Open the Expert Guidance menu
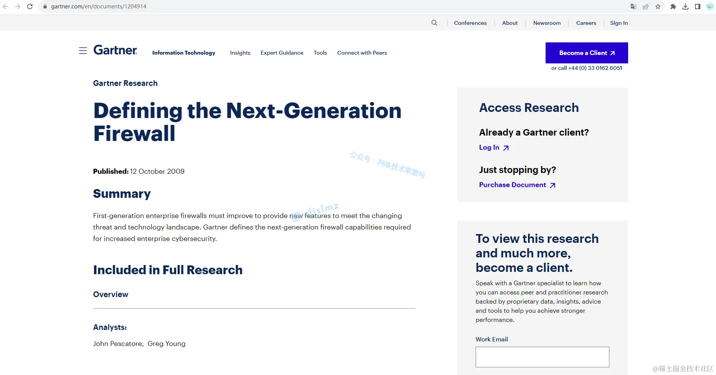716x375 pixels. 282,53
